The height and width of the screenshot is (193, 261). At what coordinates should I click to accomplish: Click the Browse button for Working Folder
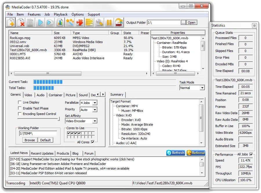coord(30,140)
